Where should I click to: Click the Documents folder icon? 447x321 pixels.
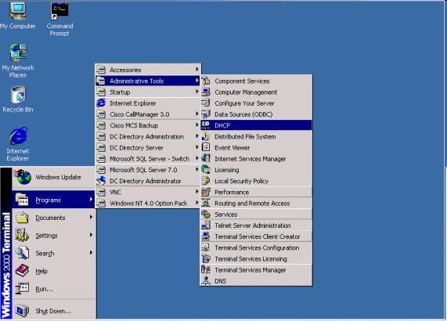coord(22,217)
